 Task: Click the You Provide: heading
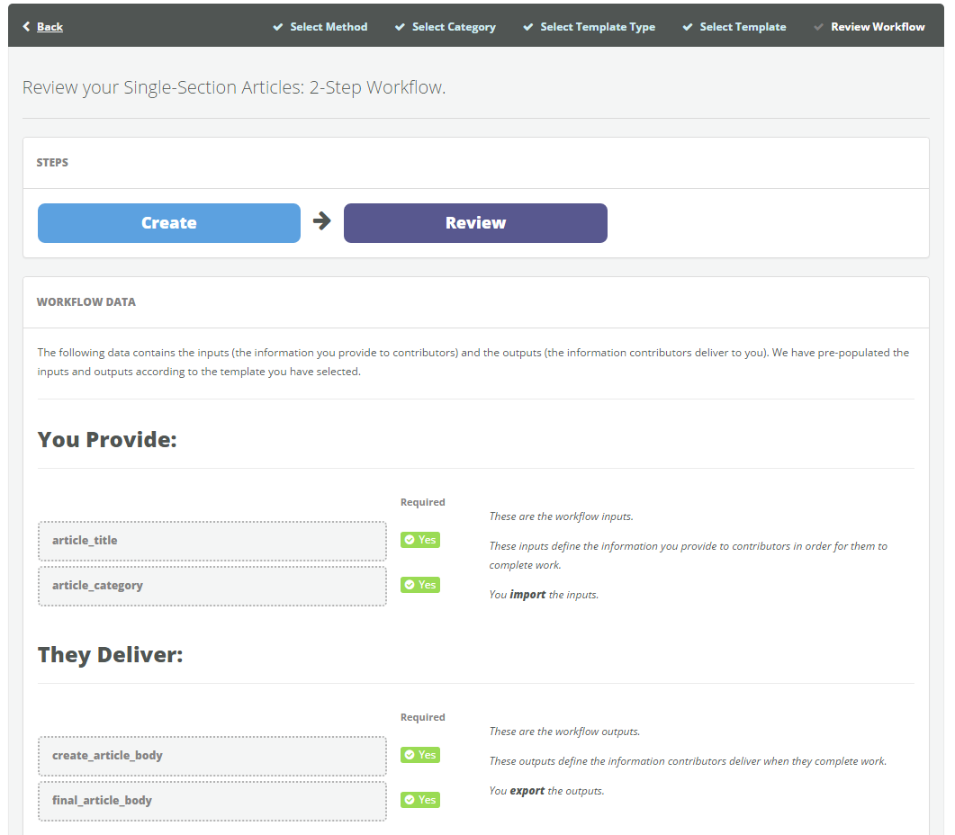pos(107,439)
